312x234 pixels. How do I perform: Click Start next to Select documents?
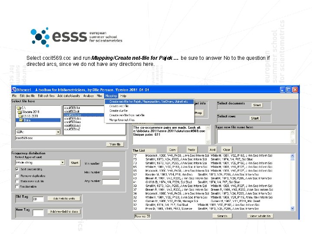coord(257,105)
